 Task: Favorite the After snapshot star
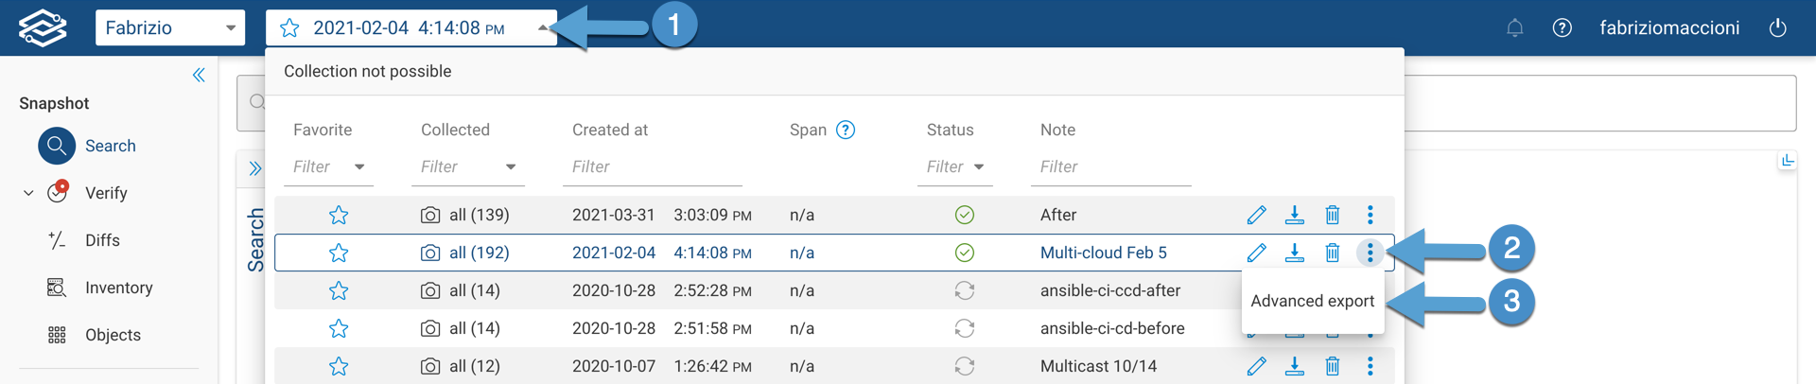coord(339,215)
